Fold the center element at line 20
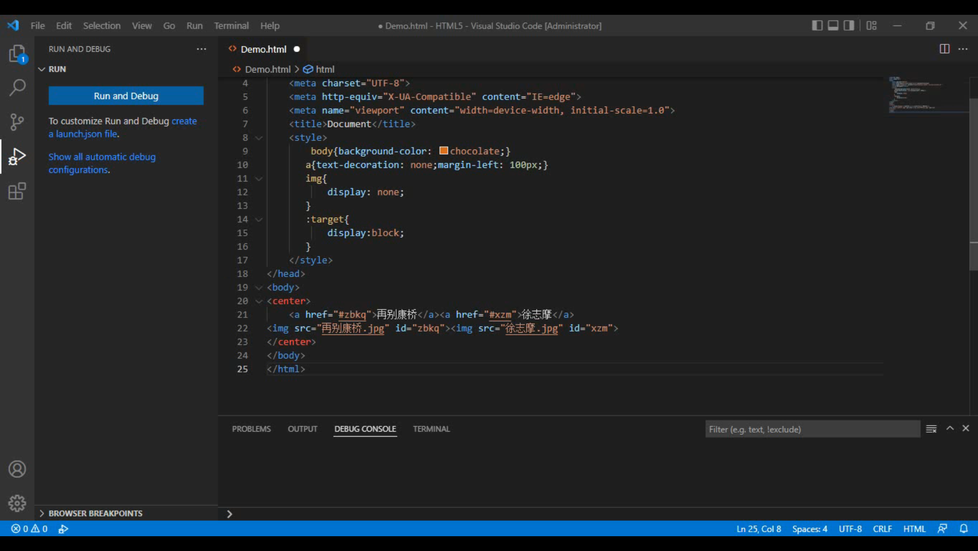 (259, 302)
